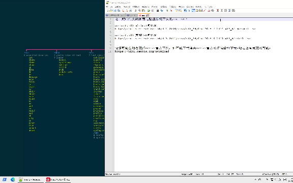Click the URL on line 4
Viewport: 293px width, 183px height.
(x=185, y=29)
